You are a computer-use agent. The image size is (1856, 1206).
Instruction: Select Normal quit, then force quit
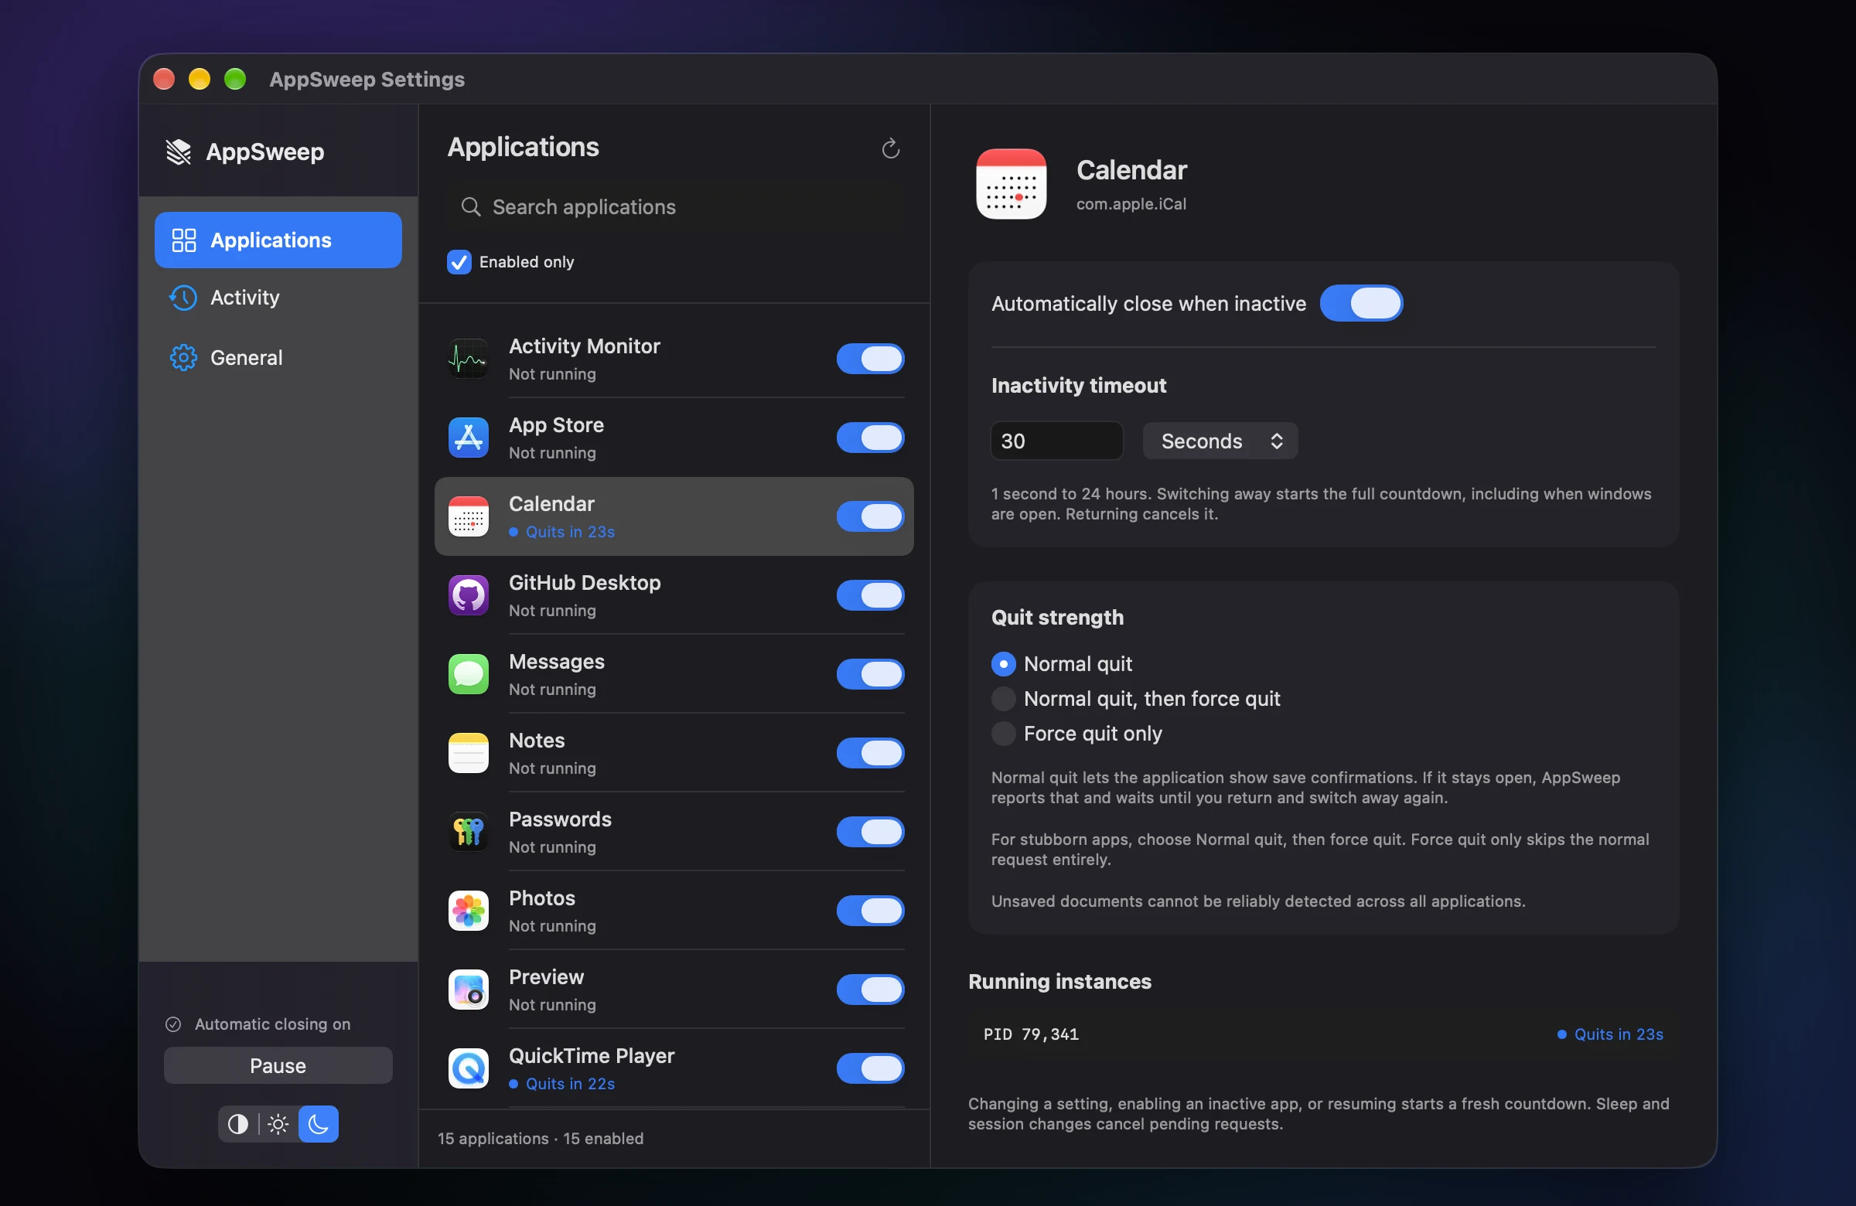coord(1135,699)
